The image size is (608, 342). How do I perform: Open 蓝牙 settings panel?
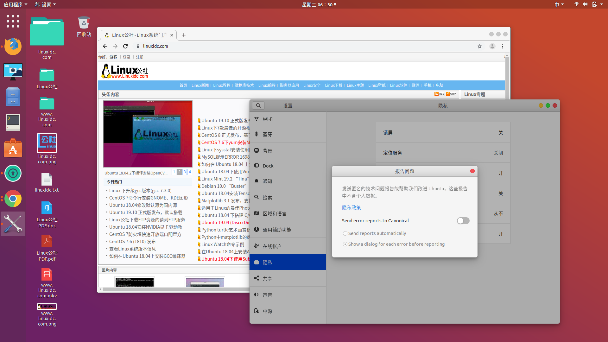click(288, 134)
